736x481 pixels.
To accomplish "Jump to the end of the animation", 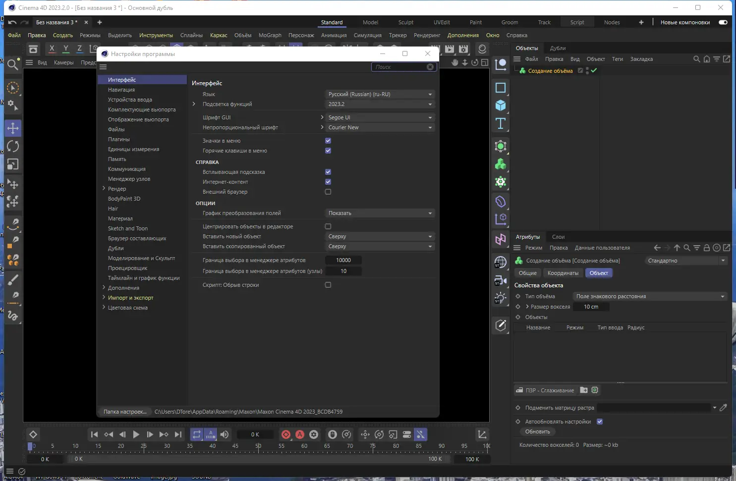I will (178, 434).
